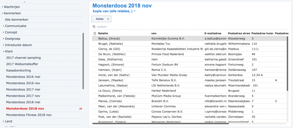The image size is (293, 128).
Task: Select '2017 Welkomstkoffer' in sidebar
Action: coord(22,64)
